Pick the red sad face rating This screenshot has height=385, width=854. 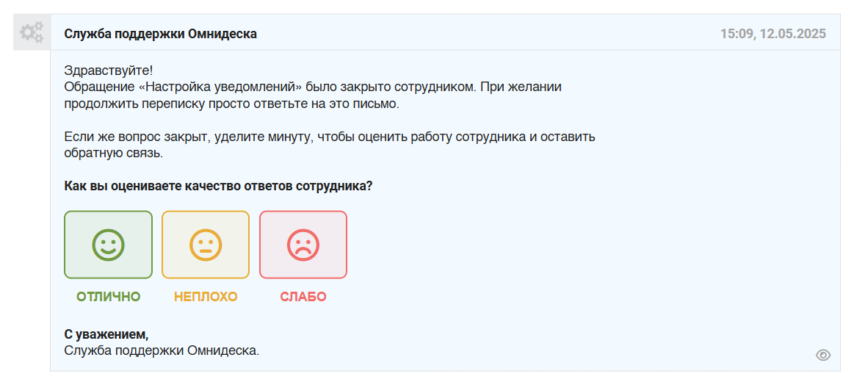tap(303, 245)
